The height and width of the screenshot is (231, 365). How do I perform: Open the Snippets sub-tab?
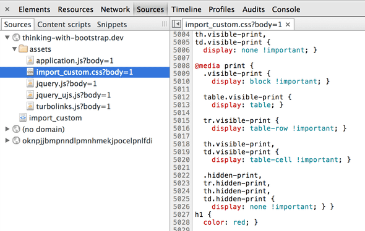coord(112,25)
